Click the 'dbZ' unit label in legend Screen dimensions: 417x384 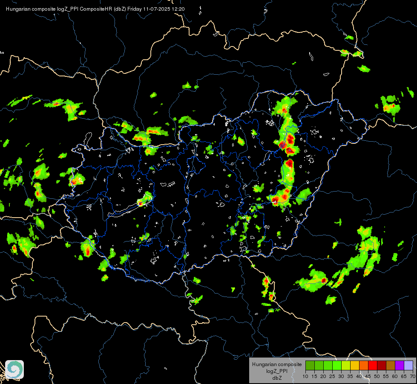(277, 378)
